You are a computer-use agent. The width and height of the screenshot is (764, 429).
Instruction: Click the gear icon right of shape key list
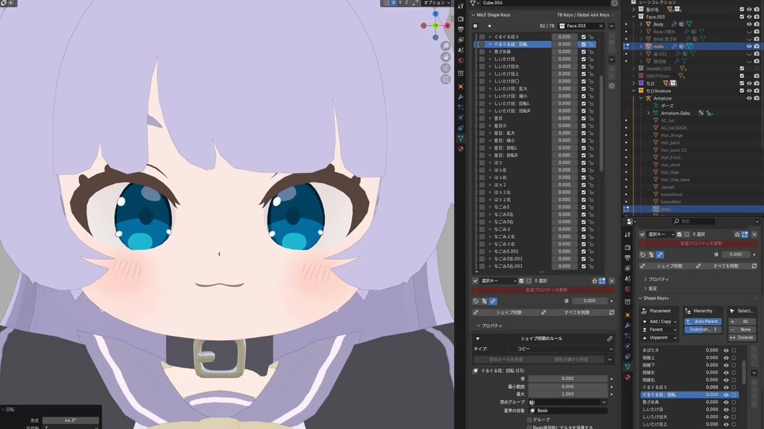[612, 85]
